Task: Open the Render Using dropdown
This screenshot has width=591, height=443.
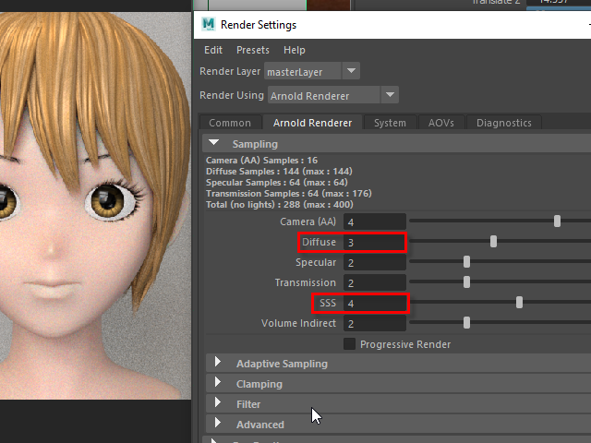Action: click(x=332, y=95)
